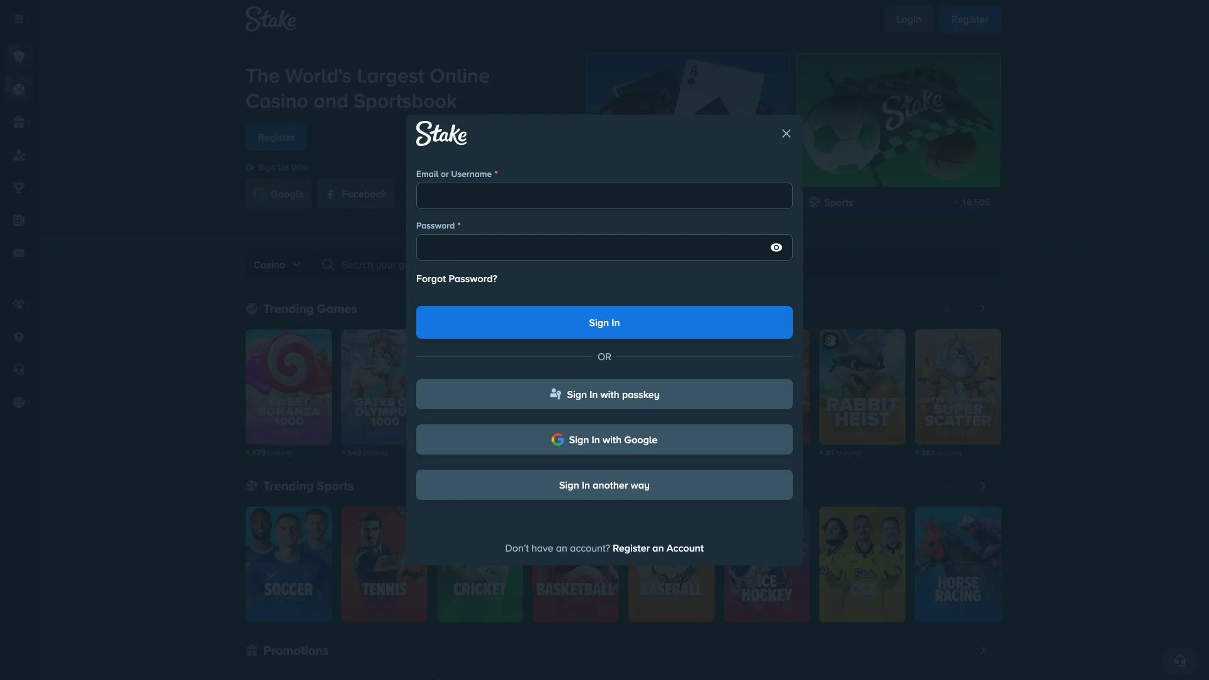This screenshot has width=1209, height=680.
Task: Click search magnifier icon in game search
Action: 327,264
